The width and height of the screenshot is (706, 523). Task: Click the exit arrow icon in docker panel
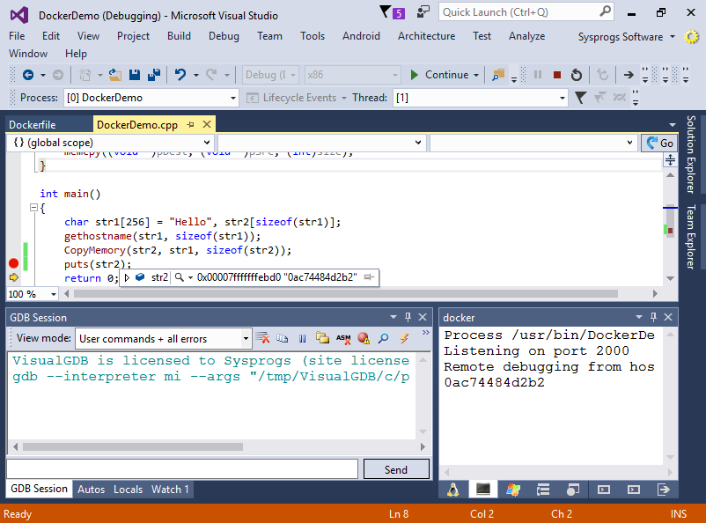coord(664,490)
